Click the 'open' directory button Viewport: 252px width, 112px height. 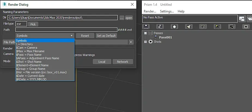[129, 18]
